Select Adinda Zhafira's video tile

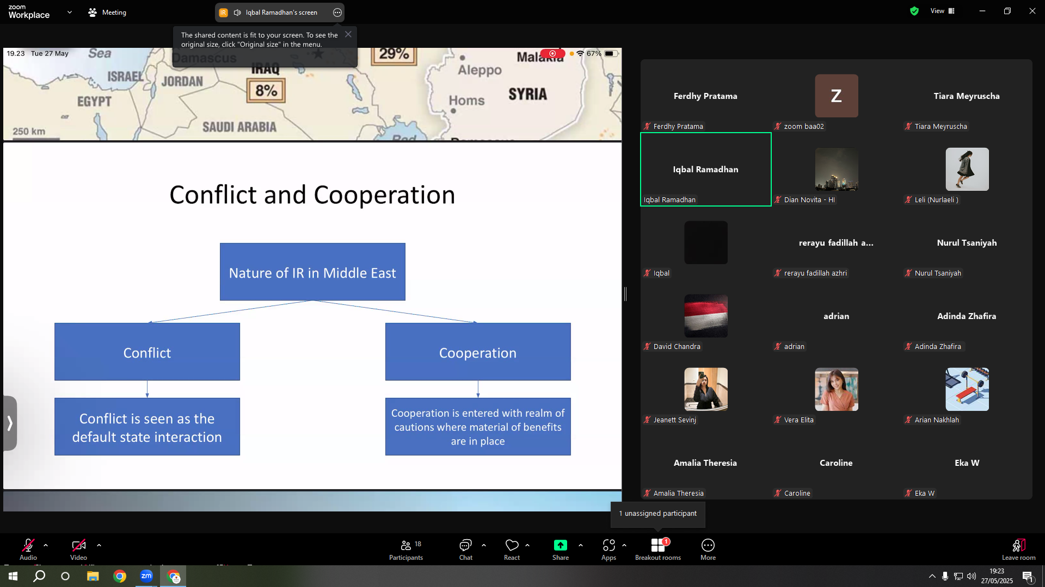pos(967,316)
